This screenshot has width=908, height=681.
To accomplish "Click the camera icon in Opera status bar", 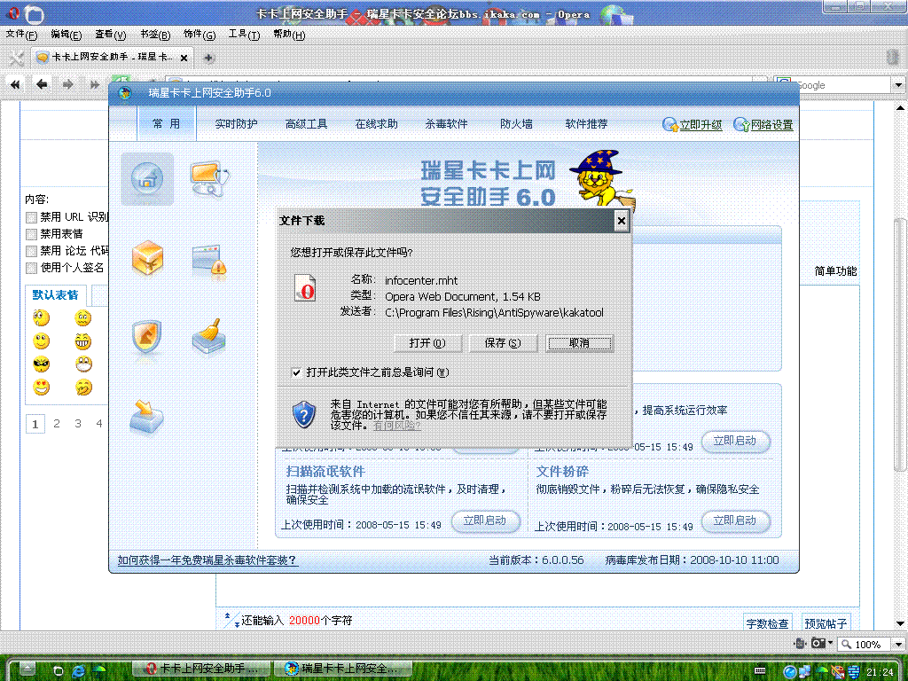I will [818, 643].
